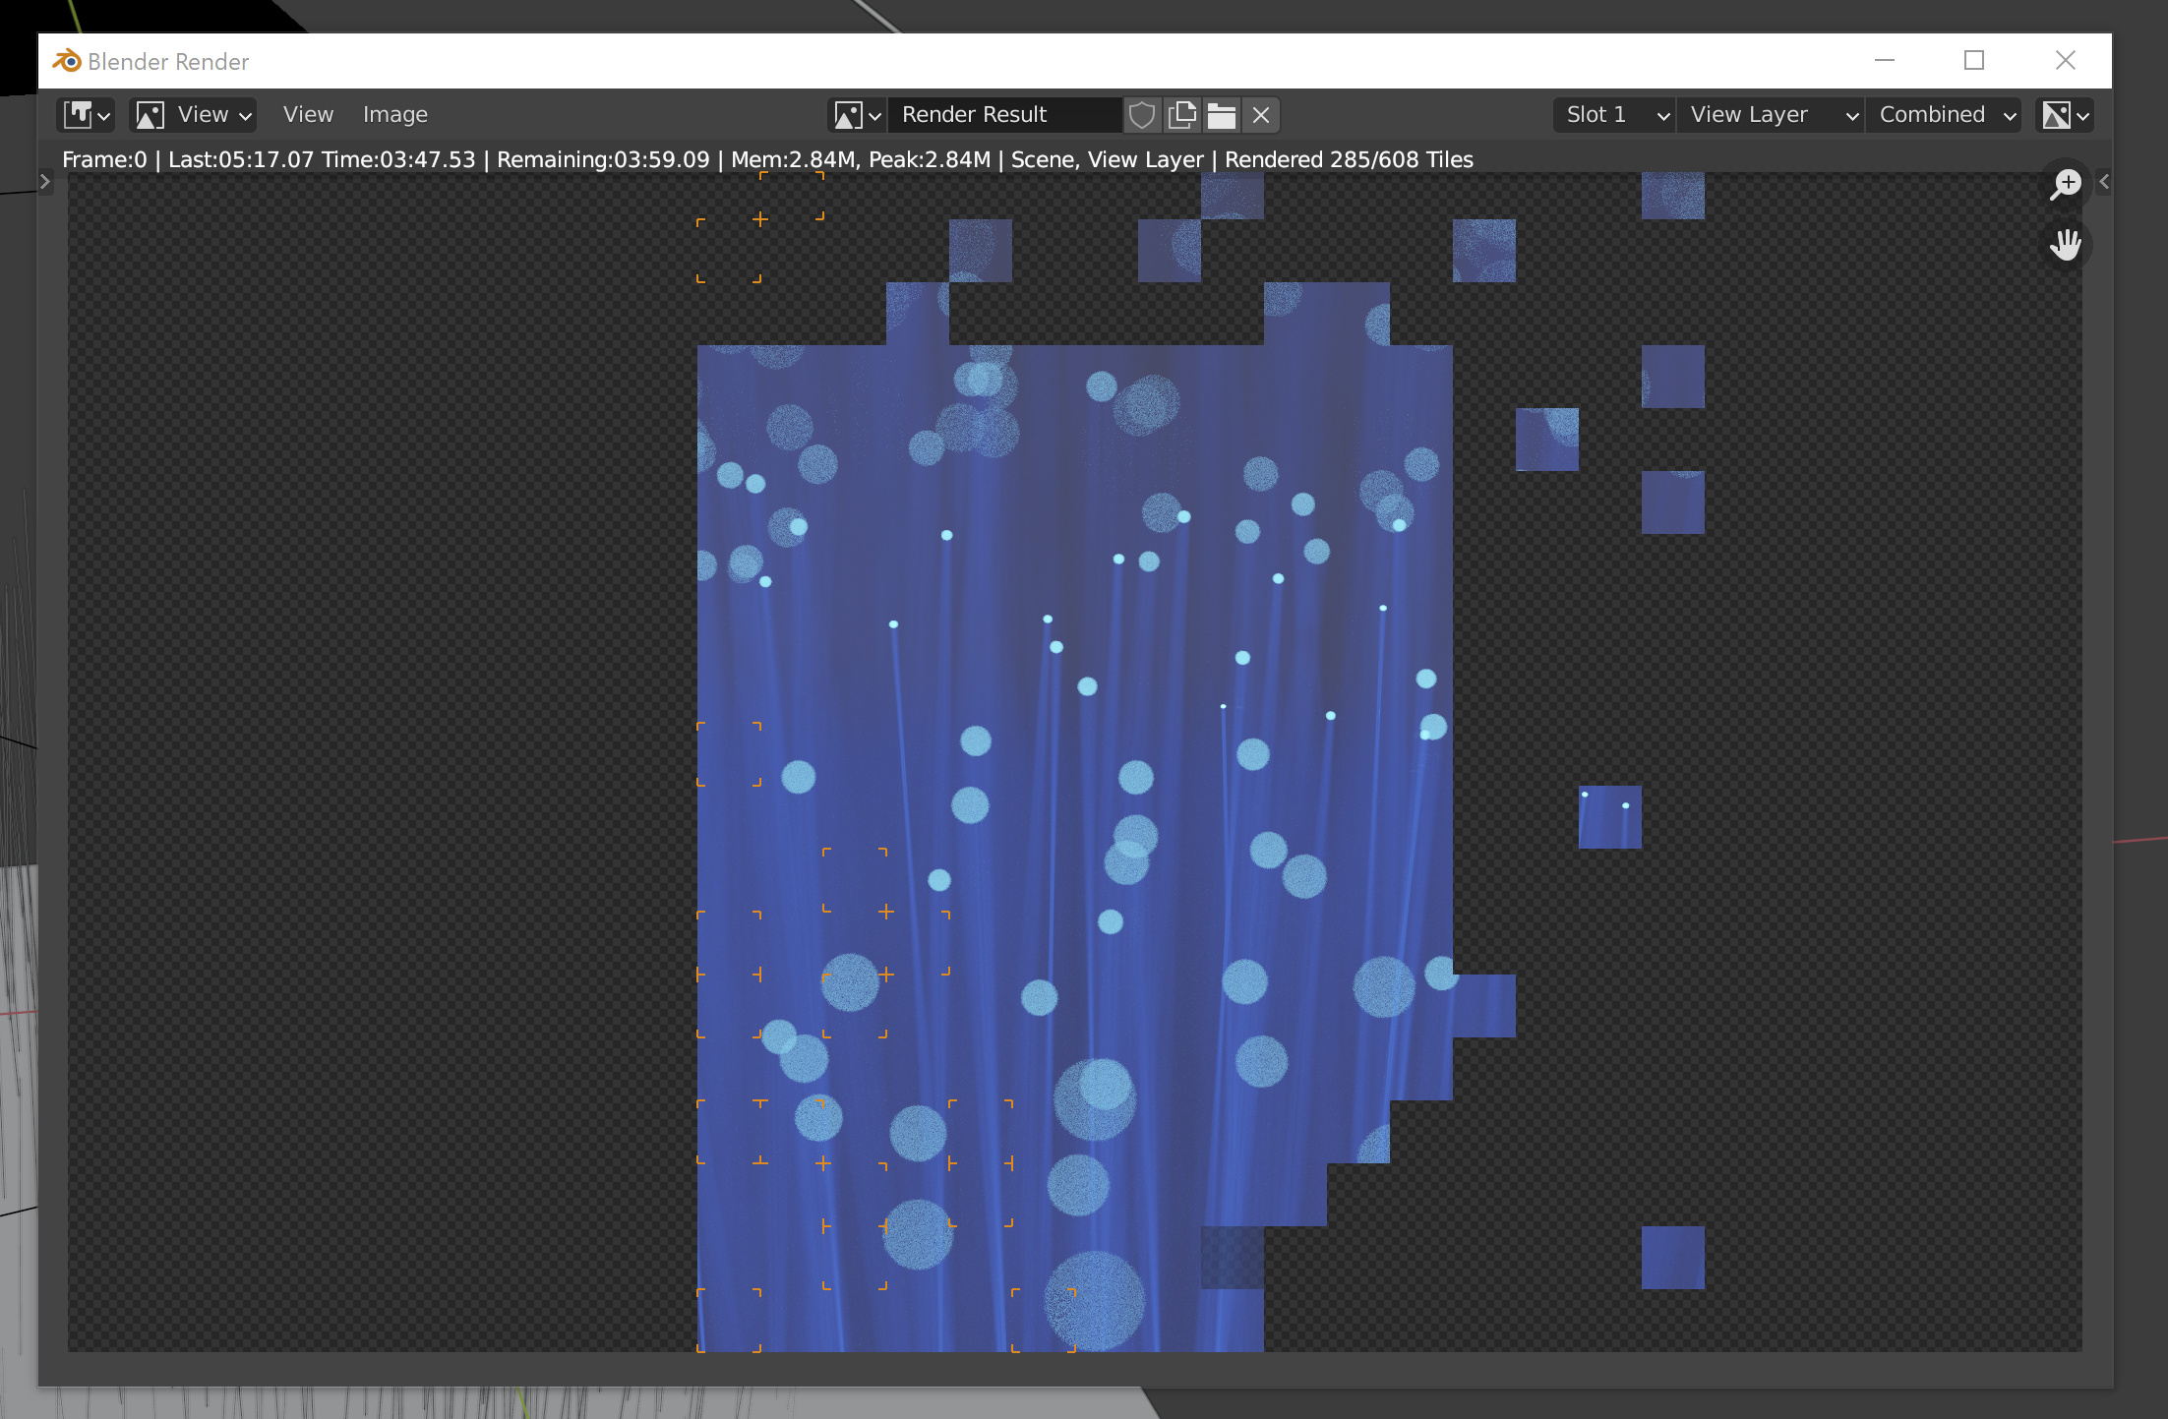This screenshot has width=2168, height=1419.
Task: Click the zoom magnifier icon in the viewport
Action: 2066,183
